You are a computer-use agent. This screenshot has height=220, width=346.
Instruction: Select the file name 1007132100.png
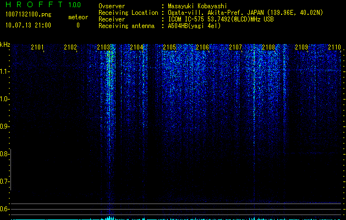29,14
